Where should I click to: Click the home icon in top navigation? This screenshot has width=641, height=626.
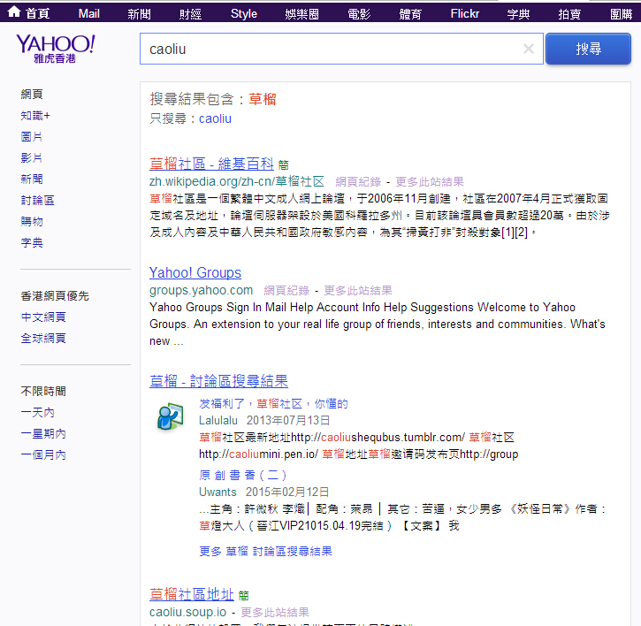tap(14, 11)
